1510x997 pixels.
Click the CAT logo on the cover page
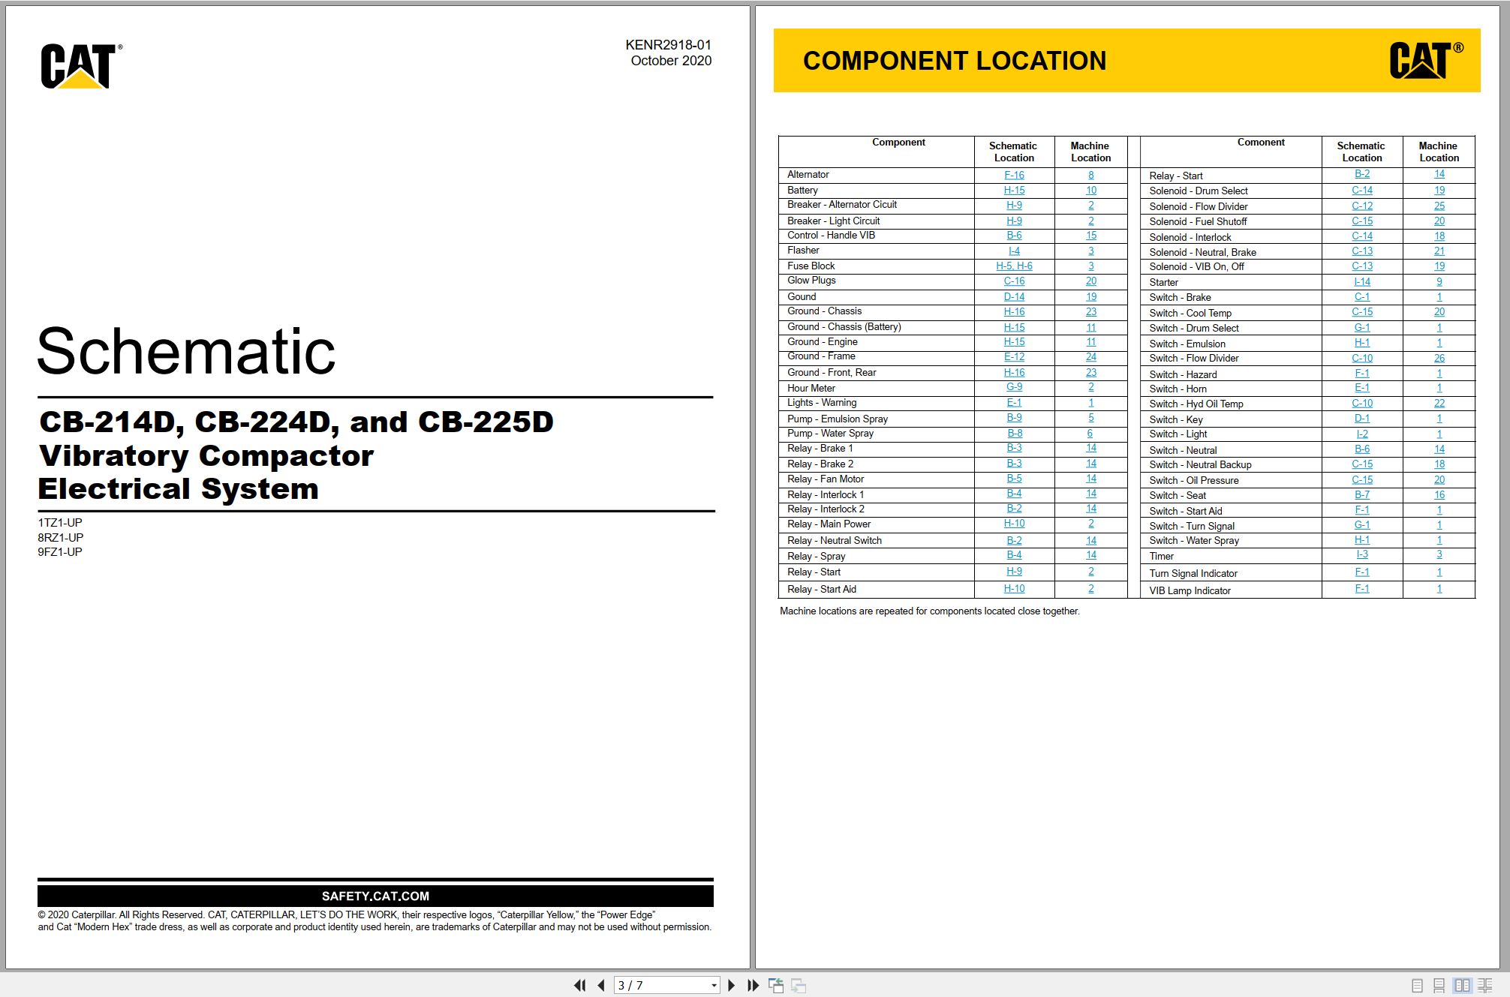coord(81,66)
